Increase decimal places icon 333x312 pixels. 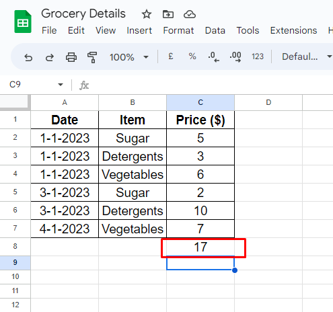click(235, 57)
